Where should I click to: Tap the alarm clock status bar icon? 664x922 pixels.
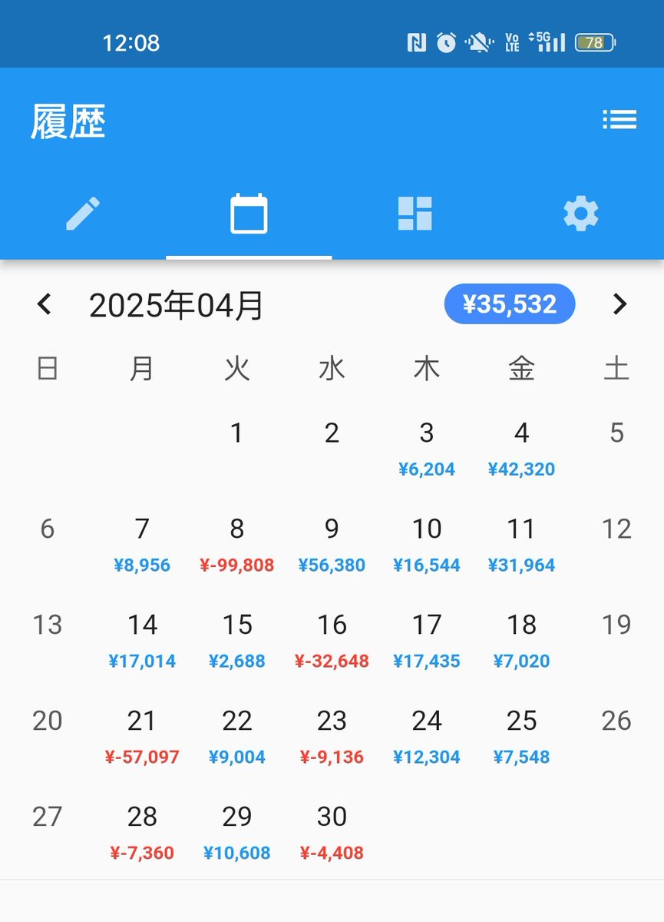click(x=445, y=43)
